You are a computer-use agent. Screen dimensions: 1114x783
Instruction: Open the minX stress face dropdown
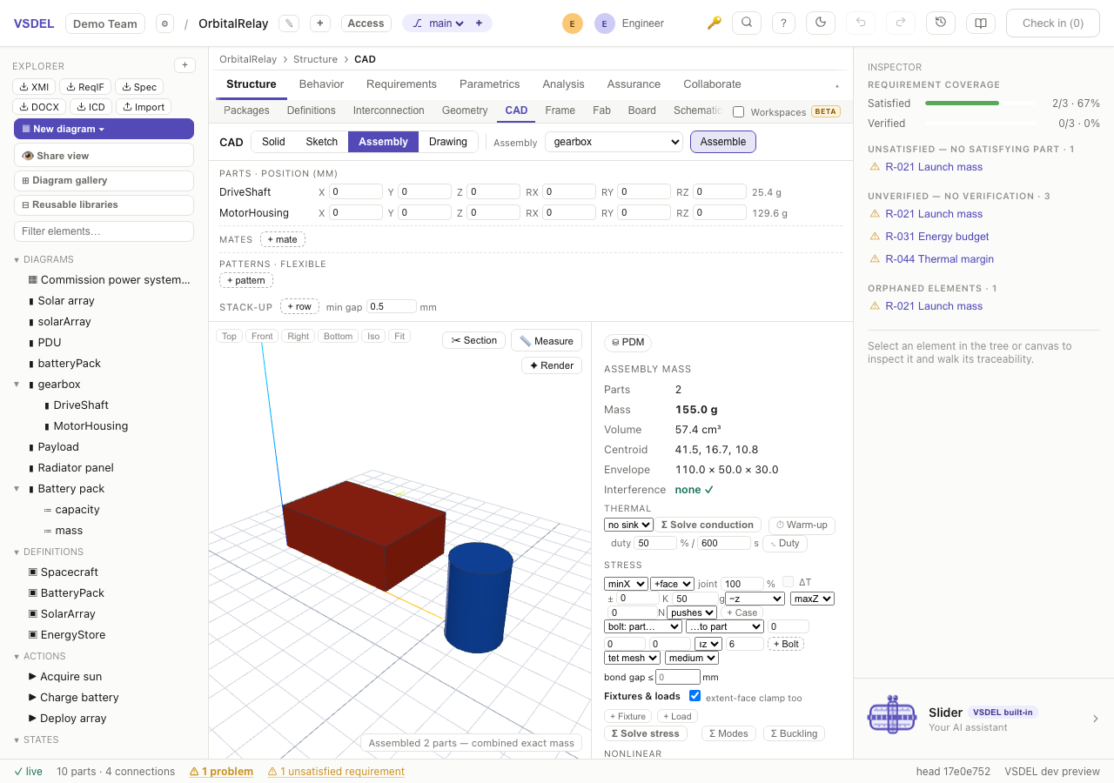626,584
